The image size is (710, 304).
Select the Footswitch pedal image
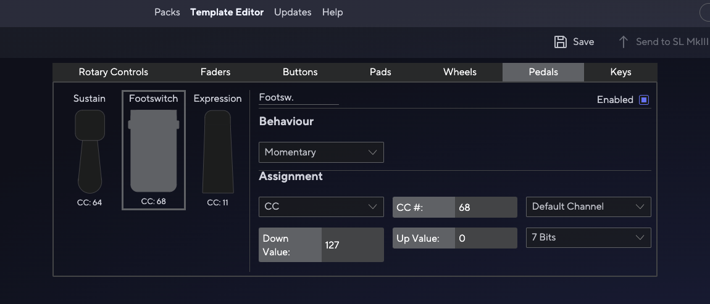point(154,150)
